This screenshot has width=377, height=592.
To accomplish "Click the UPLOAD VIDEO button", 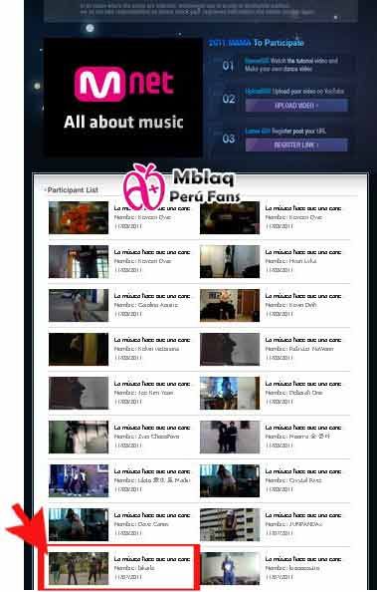I will click(296, 106).
